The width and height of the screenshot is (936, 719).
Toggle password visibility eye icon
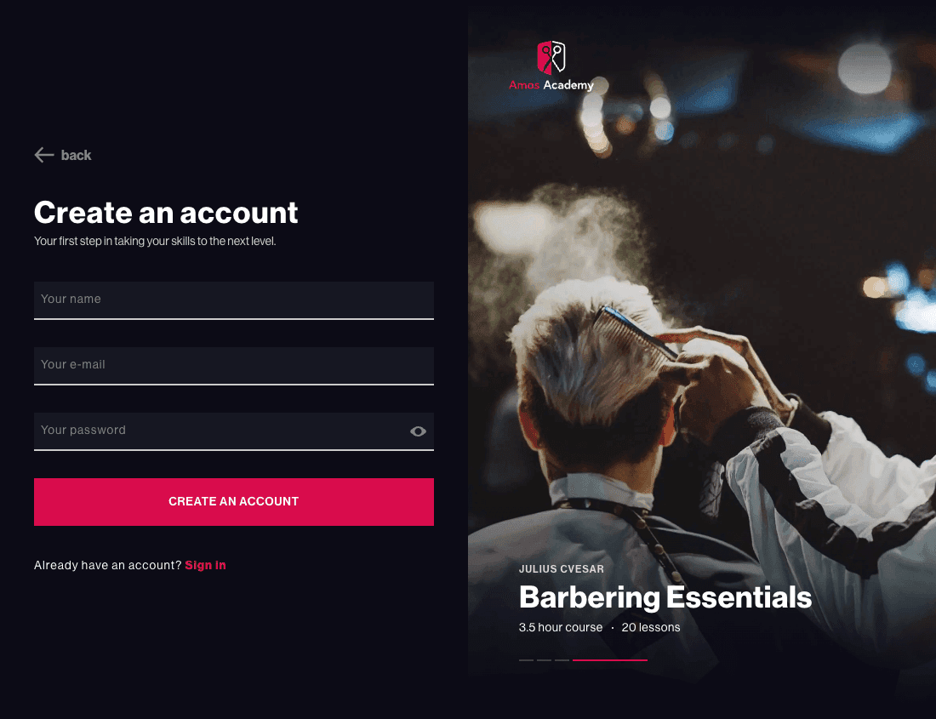tap(418, 431)
